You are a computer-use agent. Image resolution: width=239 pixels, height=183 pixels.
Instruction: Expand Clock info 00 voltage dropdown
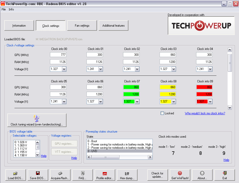point(64,69)
